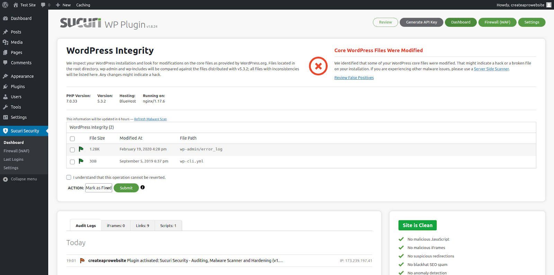Open the 'Howdy, createaprowebsite' account menu
The height and width of the screenshot is (275, 554).
coord(524,5)
